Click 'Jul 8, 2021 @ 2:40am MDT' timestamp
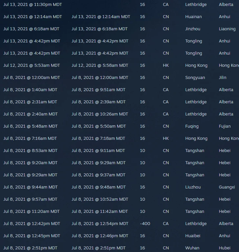 pos(31,114)
